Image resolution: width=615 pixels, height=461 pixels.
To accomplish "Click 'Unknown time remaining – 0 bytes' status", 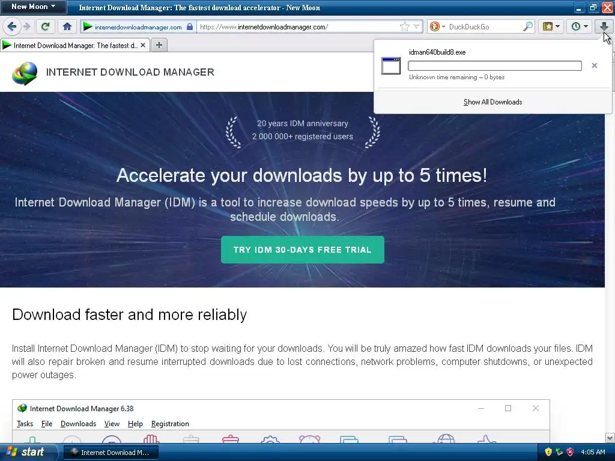I will [x=456, y=77].
